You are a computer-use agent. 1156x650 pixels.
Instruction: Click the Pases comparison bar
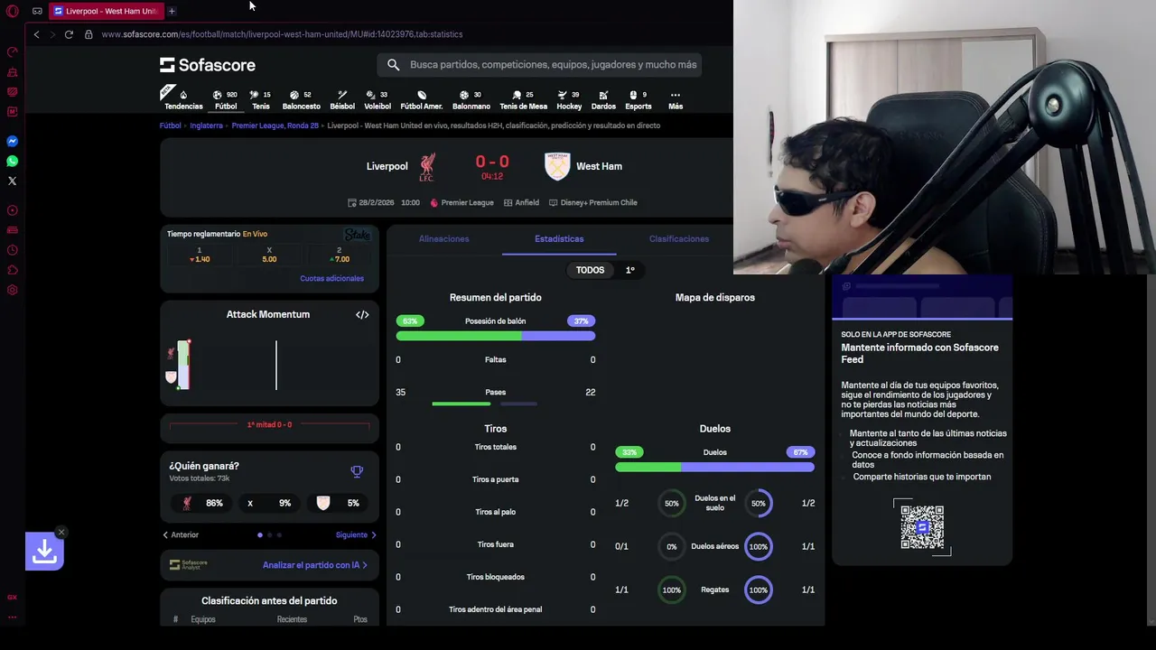(x=485, y=404)
